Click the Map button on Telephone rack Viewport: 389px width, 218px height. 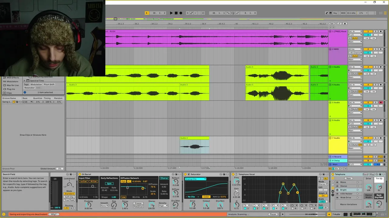[x=372, y=174]
